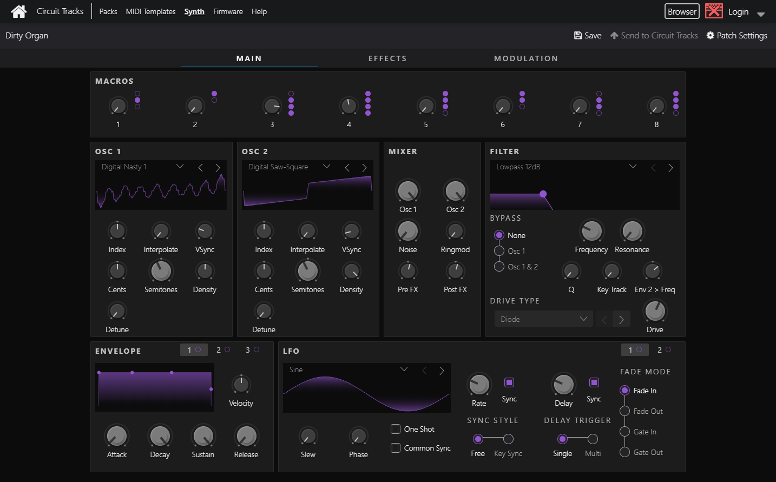This screenshot has height=482, width=776.
Task: Toggle Sync next to the LFO Rate knob
Action: pyautogui.click(x=509, y=382)
